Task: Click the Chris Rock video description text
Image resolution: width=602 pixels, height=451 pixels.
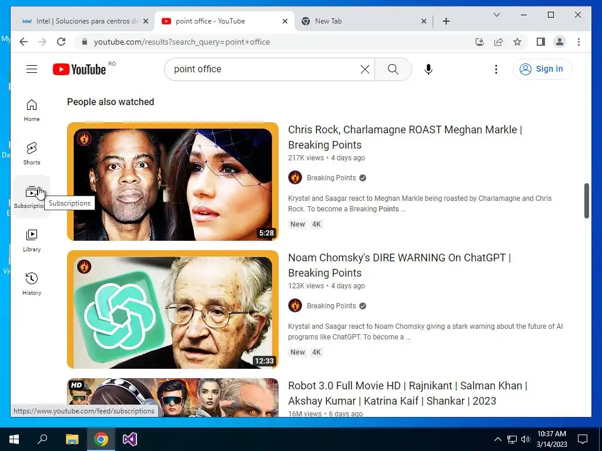Action: pyautogui.click(x=420, y=204)
